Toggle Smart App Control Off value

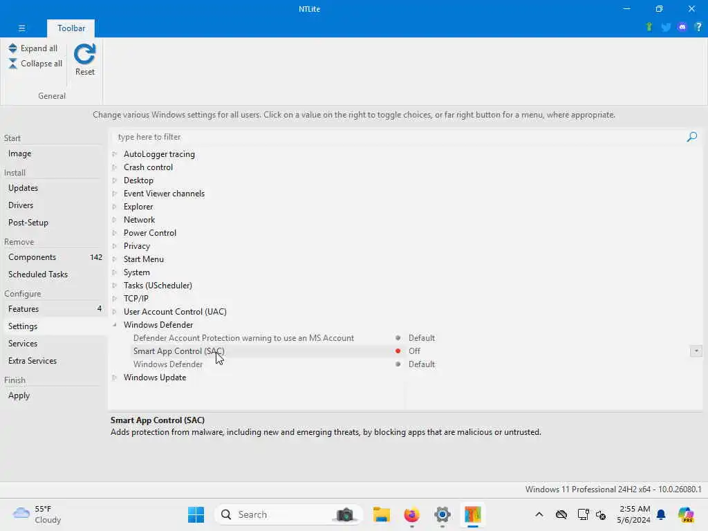point(414,351)
